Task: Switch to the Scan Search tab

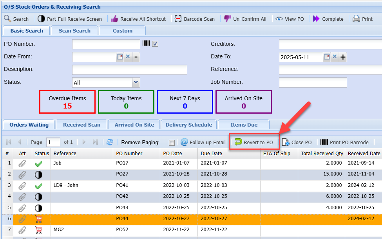Action: pos(74,31)
